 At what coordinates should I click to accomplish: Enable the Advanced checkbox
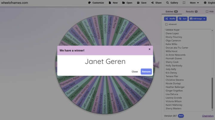(x=166, y=24)
